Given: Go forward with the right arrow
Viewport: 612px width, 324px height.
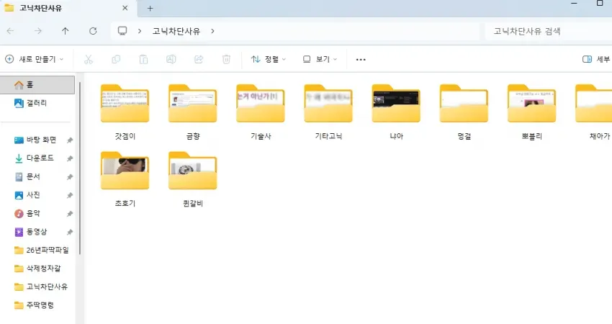Looking at the screenshot, I should [x=38, y=31].
